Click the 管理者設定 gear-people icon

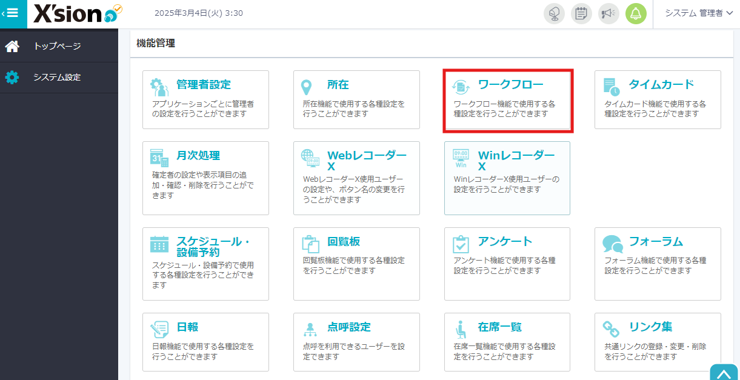[159, 87]
